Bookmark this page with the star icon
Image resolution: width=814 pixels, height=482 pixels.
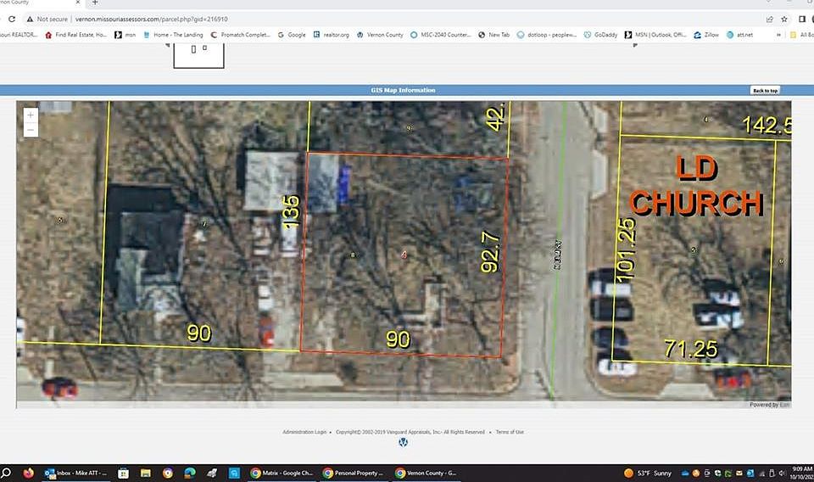784,20
